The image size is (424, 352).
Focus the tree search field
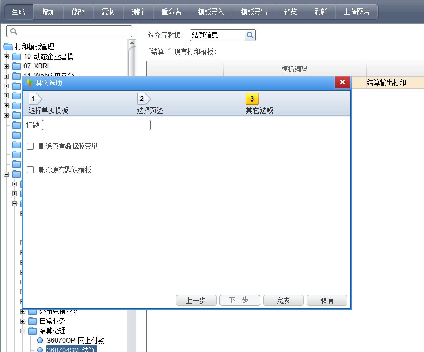pyautogui.click(x=69, y=31)
